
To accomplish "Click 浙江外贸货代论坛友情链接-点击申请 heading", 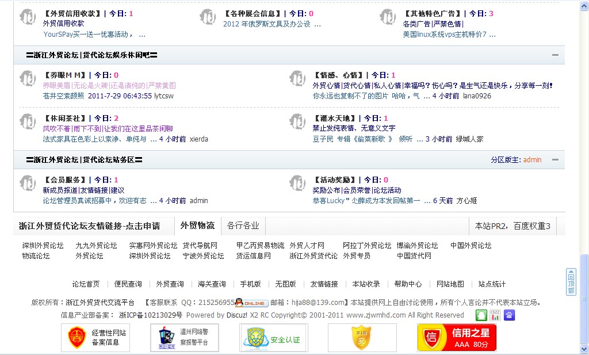I will coord(89,226).
